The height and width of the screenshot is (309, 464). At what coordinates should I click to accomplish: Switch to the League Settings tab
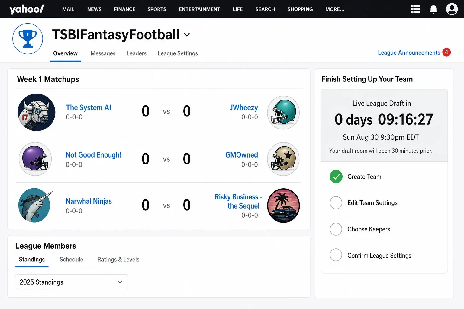click(178, 53)
